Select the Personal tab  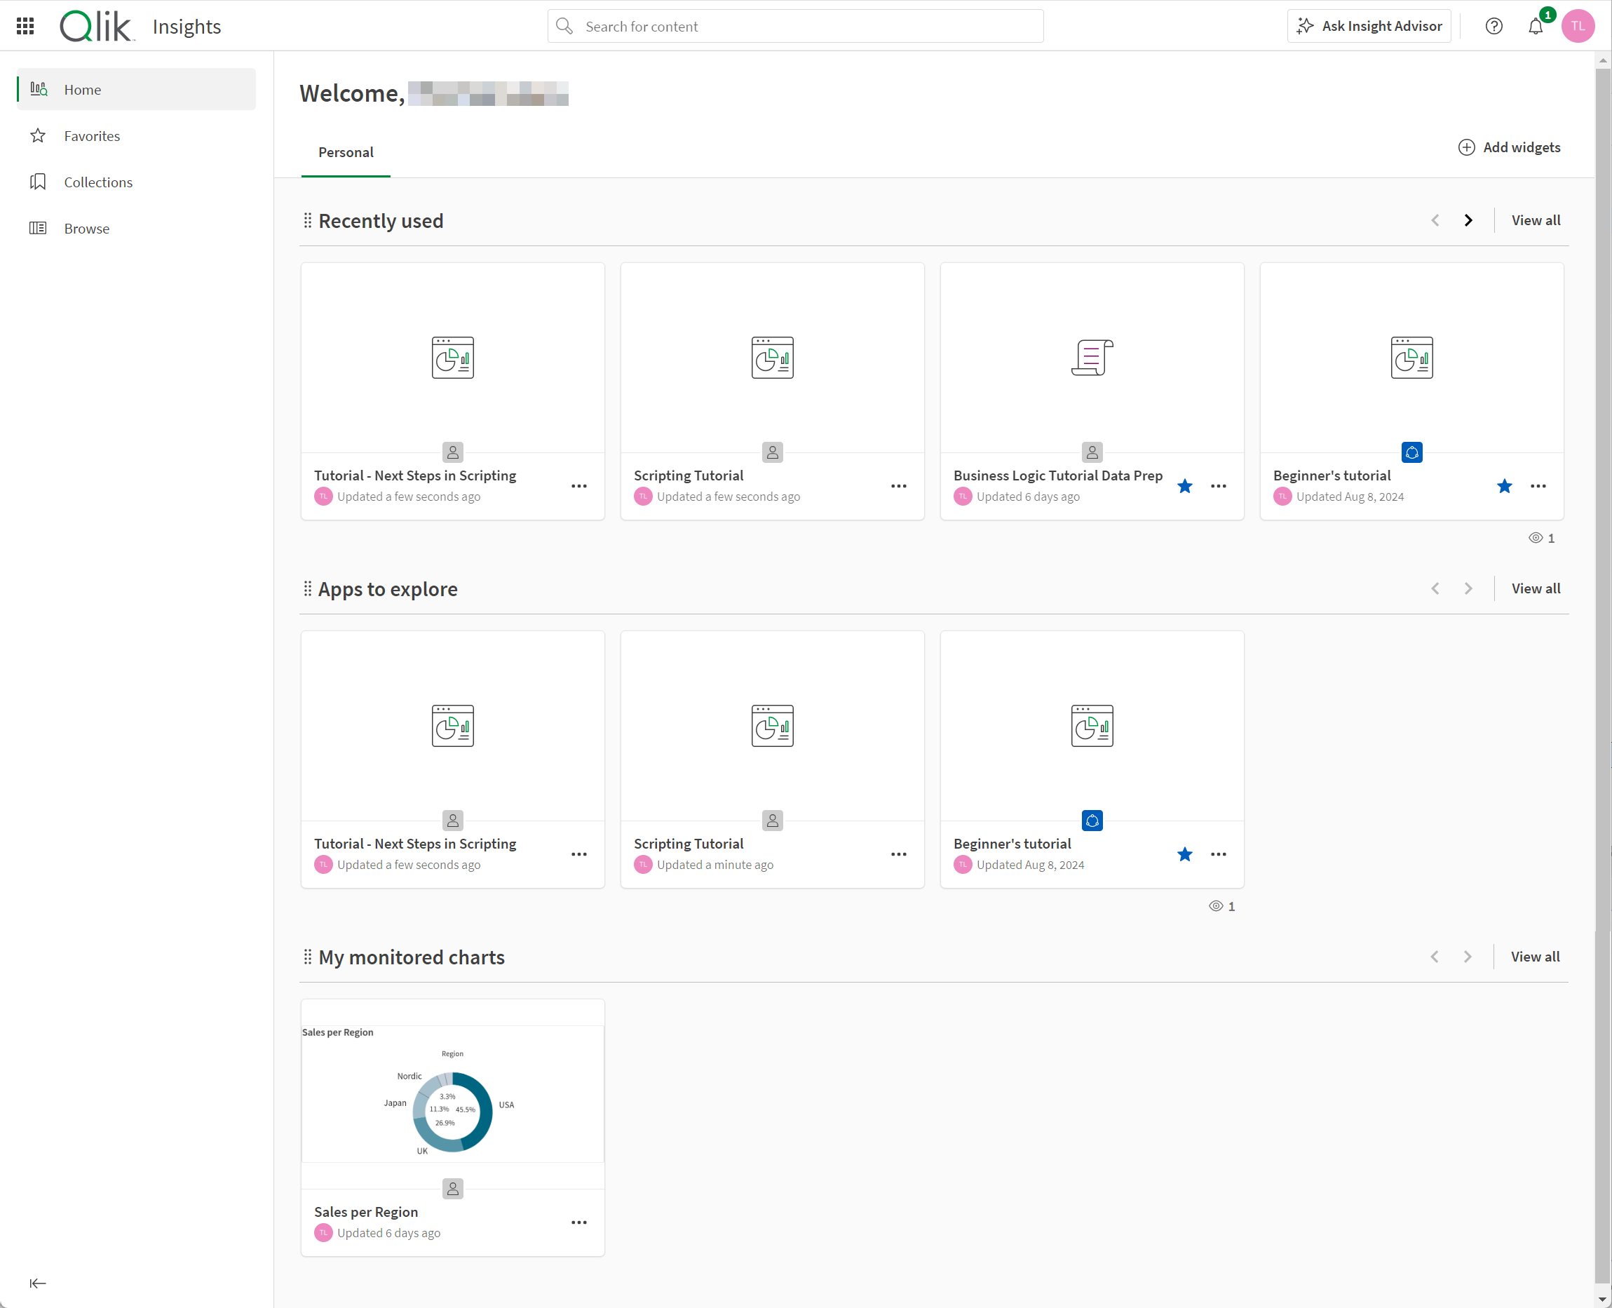pos(346,151)
